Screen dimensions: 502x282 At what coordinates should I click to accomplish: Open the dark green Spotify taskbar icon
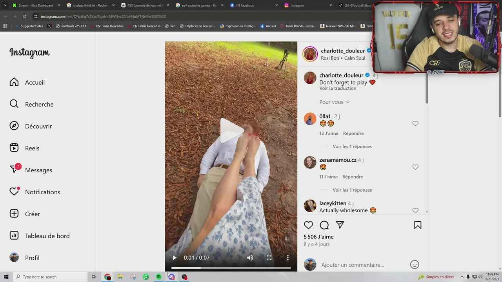coord(158,277)
